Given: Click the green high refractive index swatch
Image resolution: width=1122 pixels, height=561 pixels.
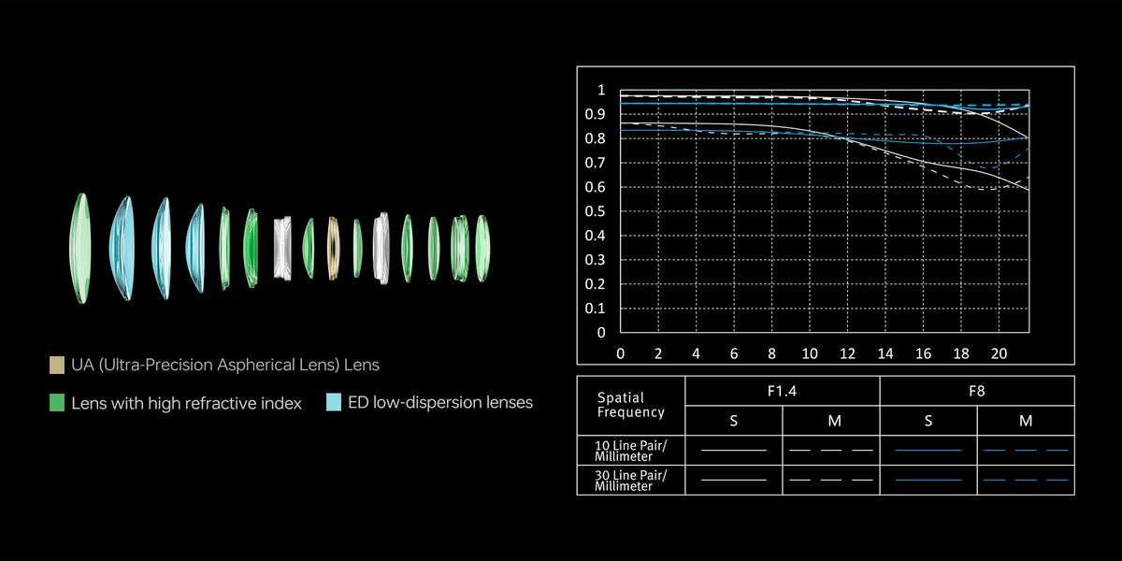Looking at the screenshot, I should 56,403.
